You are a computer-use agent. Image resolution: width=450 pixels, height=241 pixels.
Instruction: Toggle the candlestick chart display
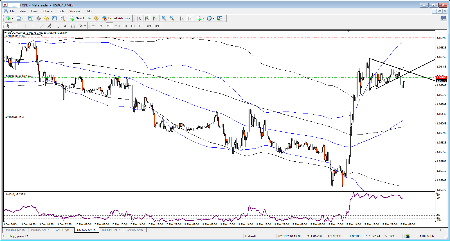click(x=147, y=18)
